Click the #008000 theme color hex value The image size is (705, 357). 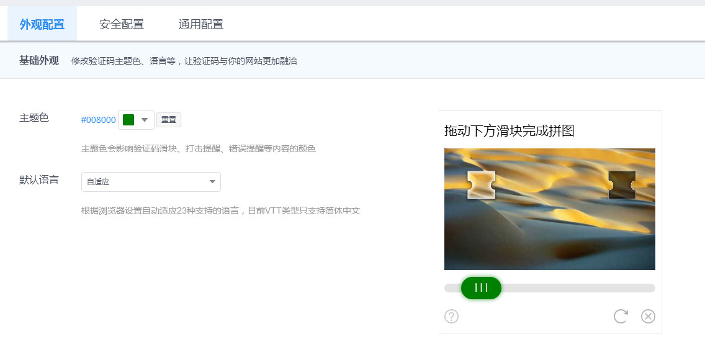(x=98, y=120)
